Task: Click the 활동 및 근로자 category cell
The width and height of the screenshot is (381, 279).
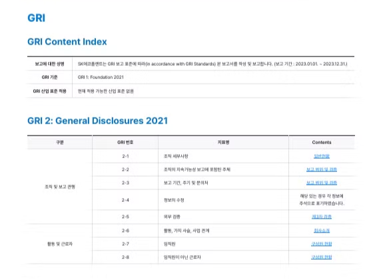Action: pos(60,244)
